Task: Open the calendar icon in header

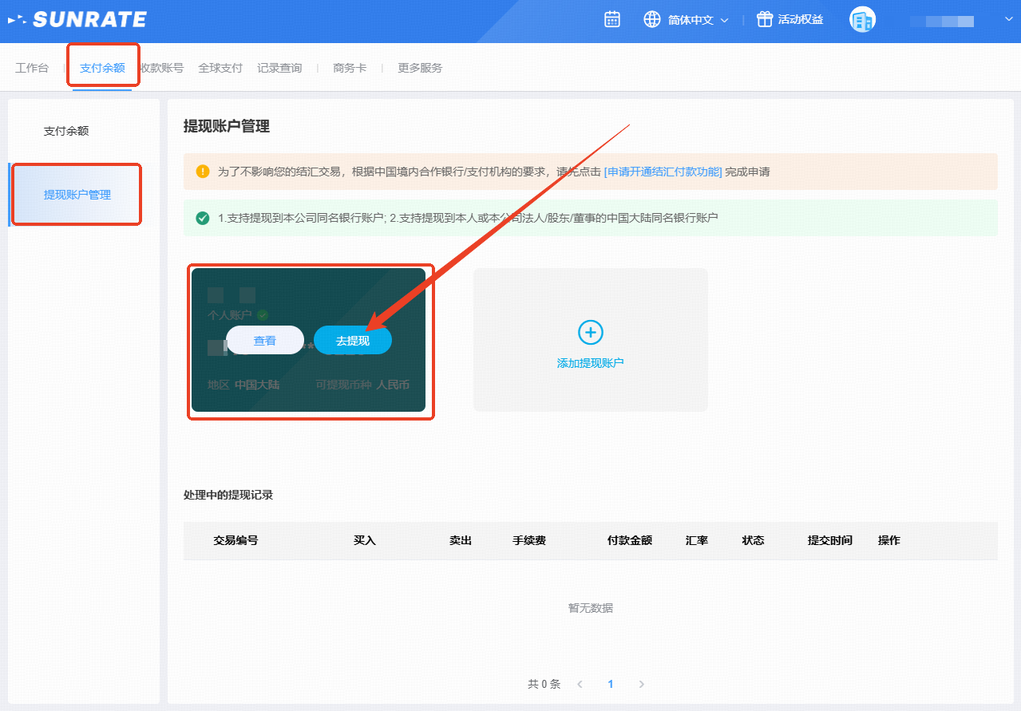Action: point(612,20)
